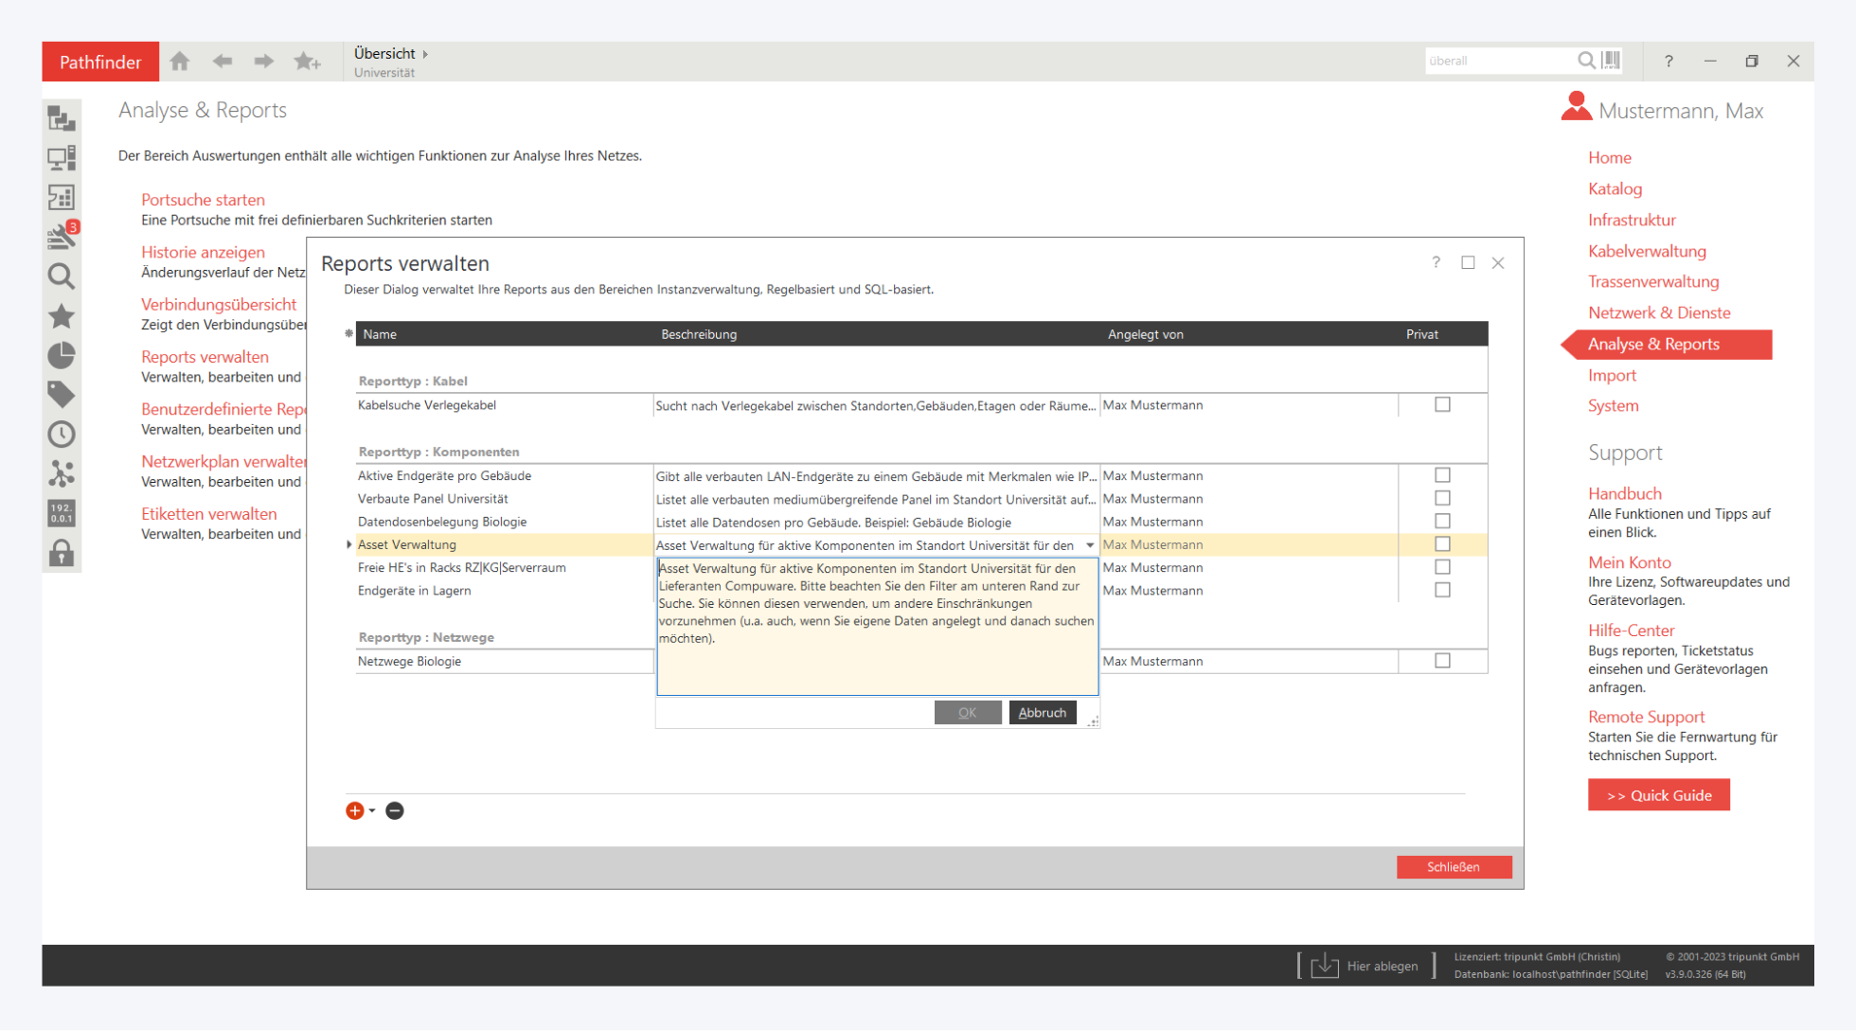Click the red plus add report icon
The width and height of the screenshot is (1856, 1031).
pos(354,810)
